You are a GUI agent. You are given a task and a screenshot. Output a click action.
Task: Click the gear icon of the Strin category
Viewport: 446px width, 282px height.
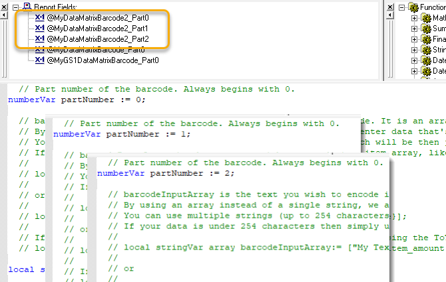pyautogui.click(x=426, y=50)
